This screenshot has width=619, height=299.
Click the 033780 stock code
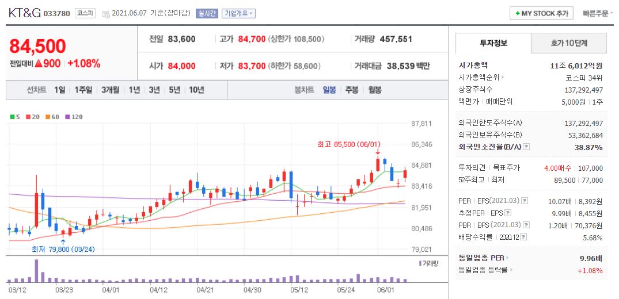pos(56,14)
